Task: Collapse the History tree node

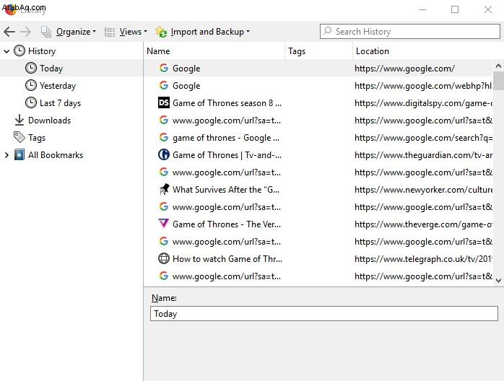Action: click(6, 51)
